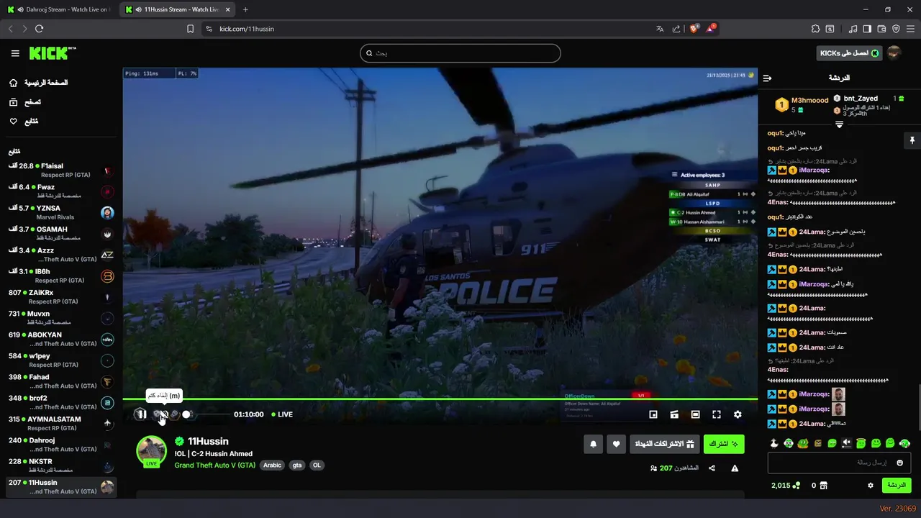The height and width of the screenshot is (518, 921).
Task: Open the emoji picker in chat box
Action: click(x=899, y=463)
